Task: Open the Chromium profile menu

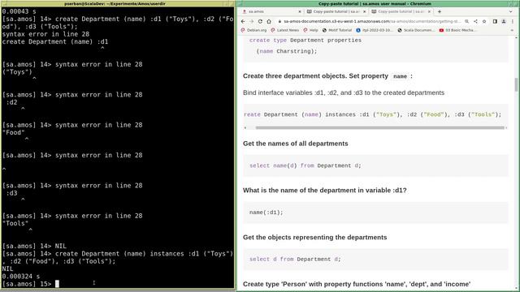Action: pyautogui.click(x=504, y=21)
